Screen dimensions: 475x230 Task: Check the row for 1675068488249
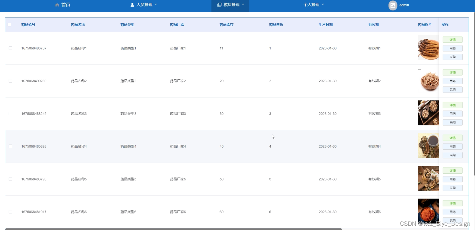point(10,114)
